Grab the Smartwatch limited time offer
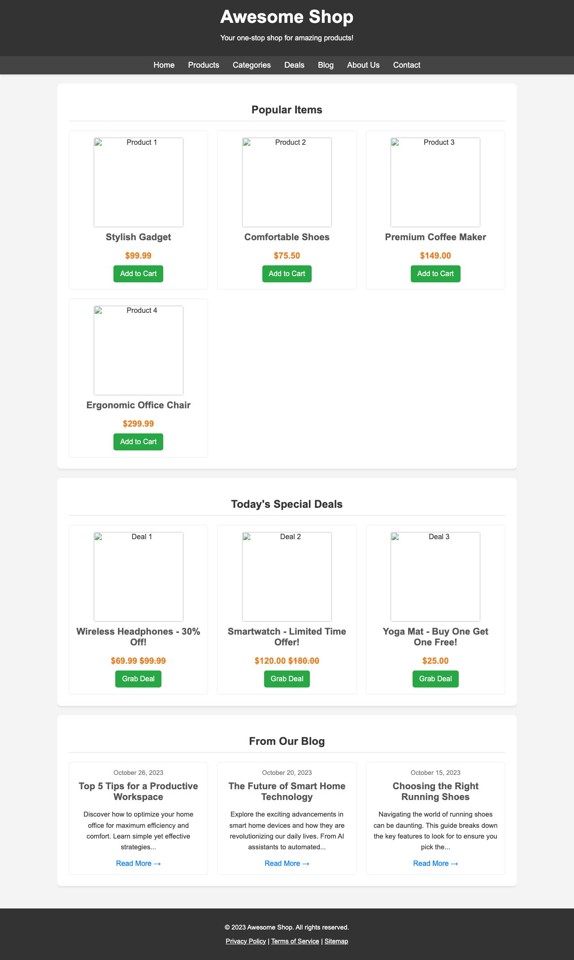Image resolution: width=574 pixels, height=960 pixels. [x=287, y=679]
